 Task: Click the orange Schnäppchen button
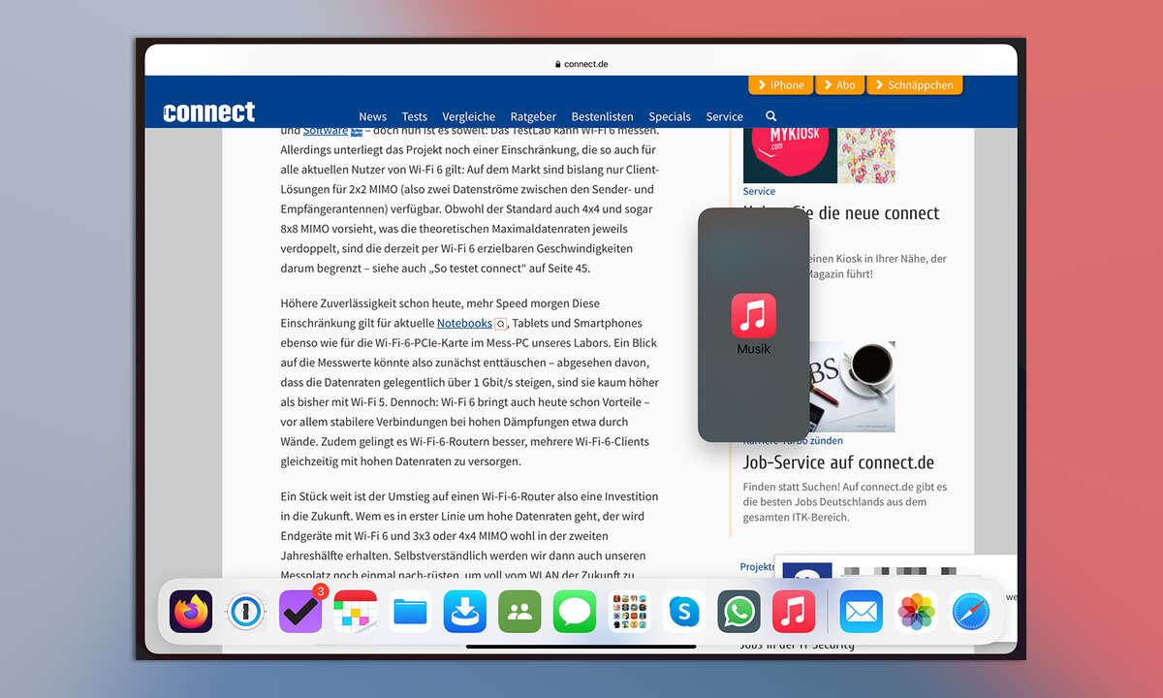(x=914, y=85)
